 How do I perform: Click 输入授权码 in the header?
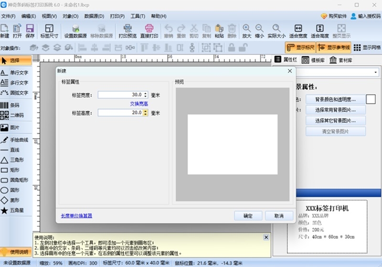[x=366, y=16]
